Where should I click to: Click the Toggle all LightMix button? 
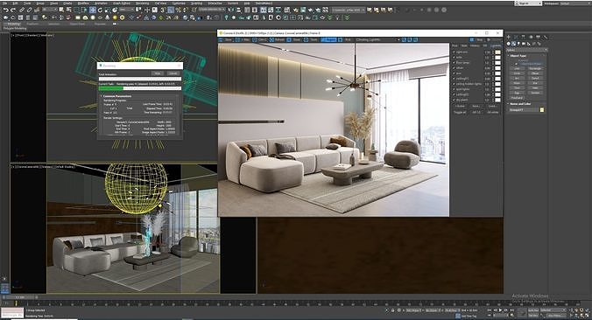point(460,112)
